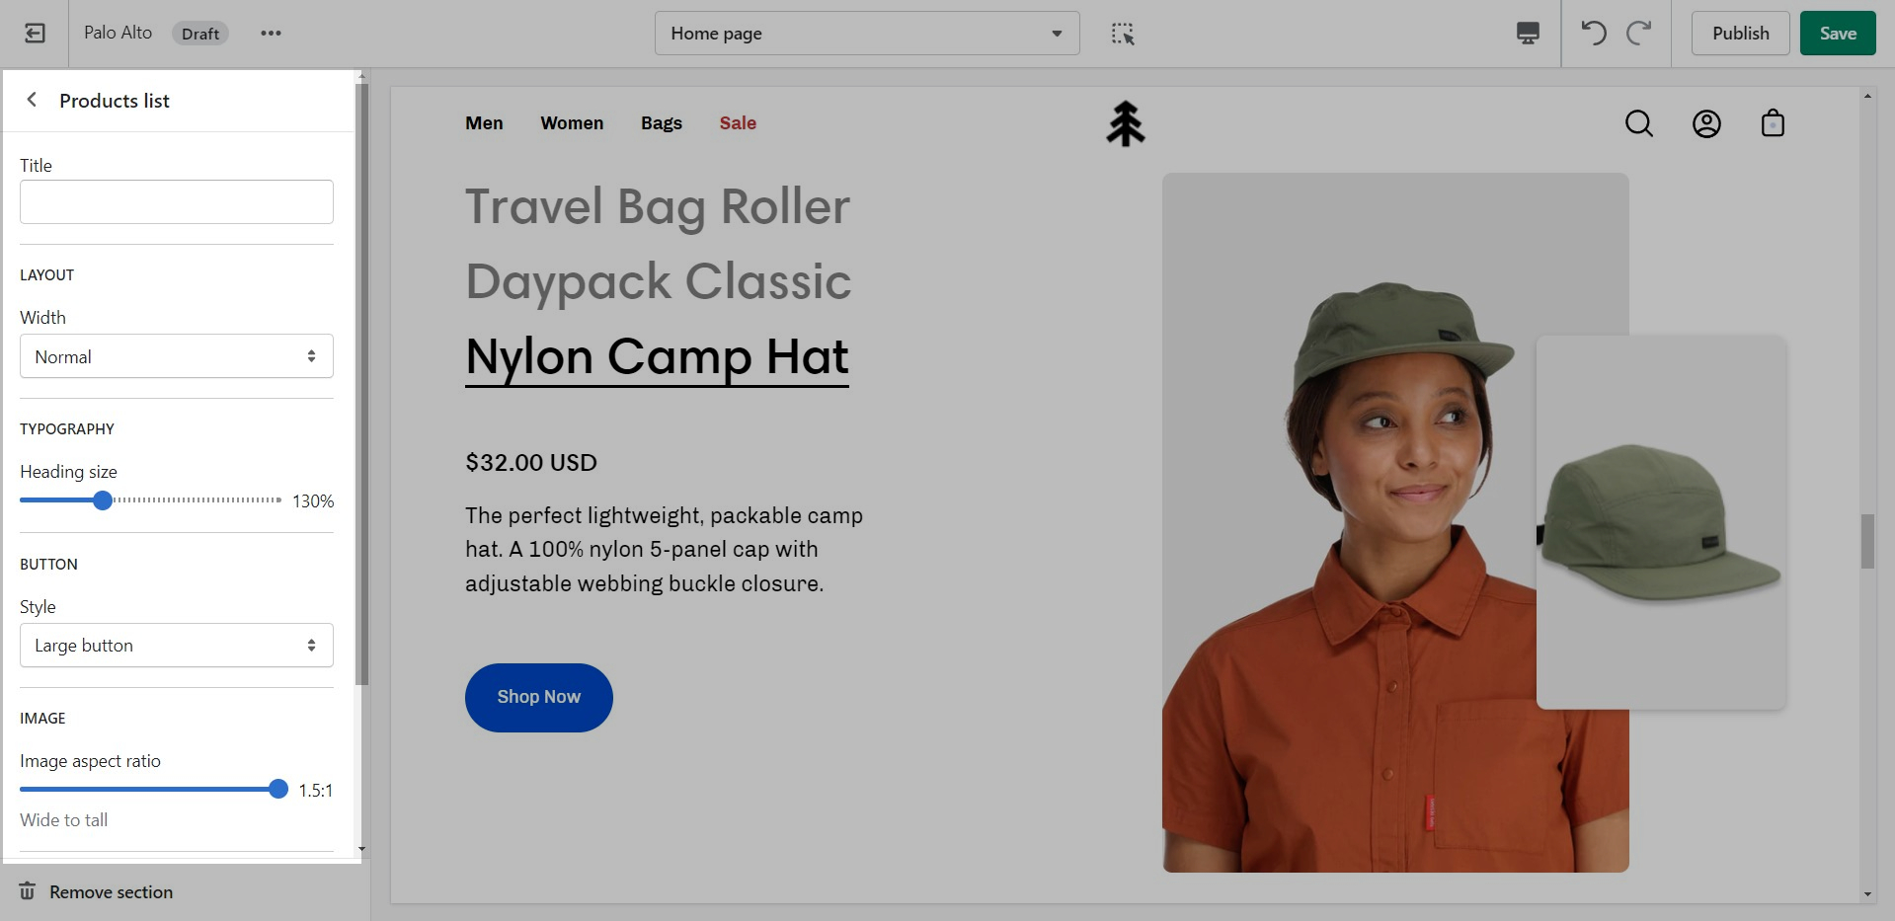Click into the Title text field
Image resolution: width=1895 pixels, height=921 pixels.
point(177,202)
